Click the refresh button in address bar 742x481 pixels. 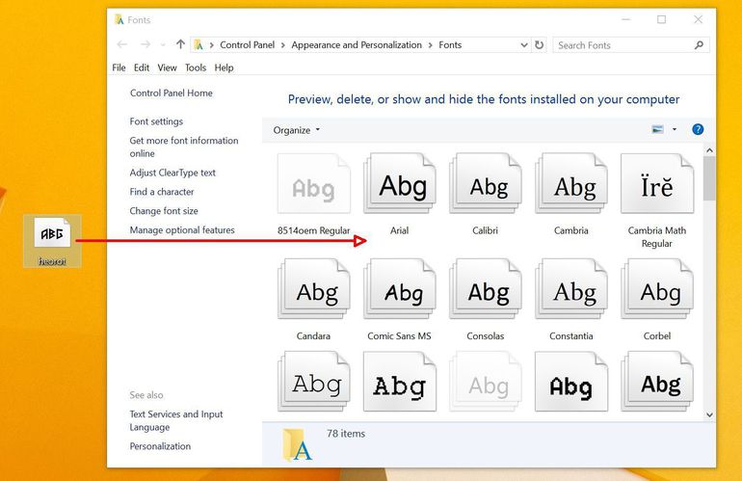(x=539, y=45)
